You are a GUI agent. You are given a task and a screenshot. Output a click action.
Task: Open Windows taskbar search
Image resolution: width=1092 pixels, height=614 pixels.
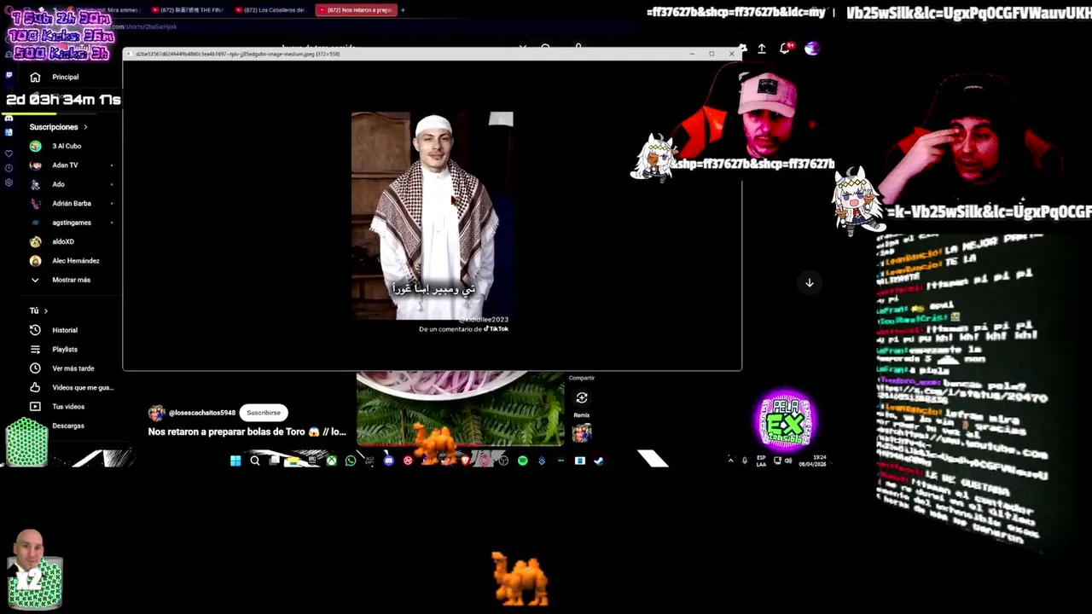pos(255,460)
